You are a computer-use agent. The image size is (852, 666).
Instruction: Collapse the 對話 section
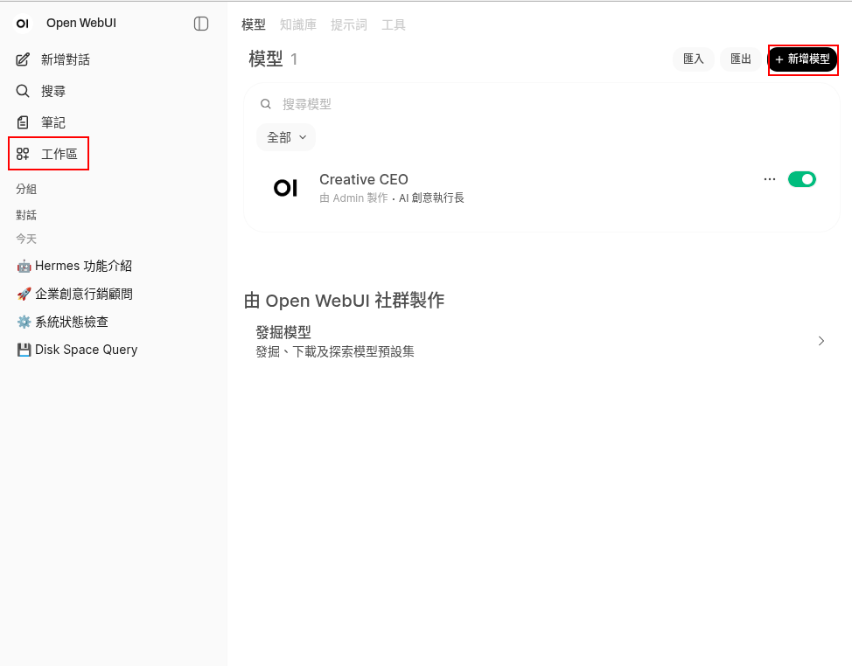(26, 215)
